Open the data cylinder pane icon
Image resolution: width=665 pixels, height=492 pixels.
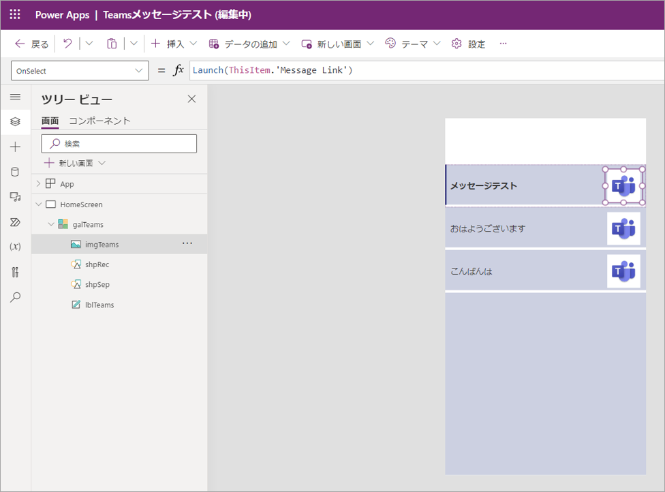click(x=15, y=172)
